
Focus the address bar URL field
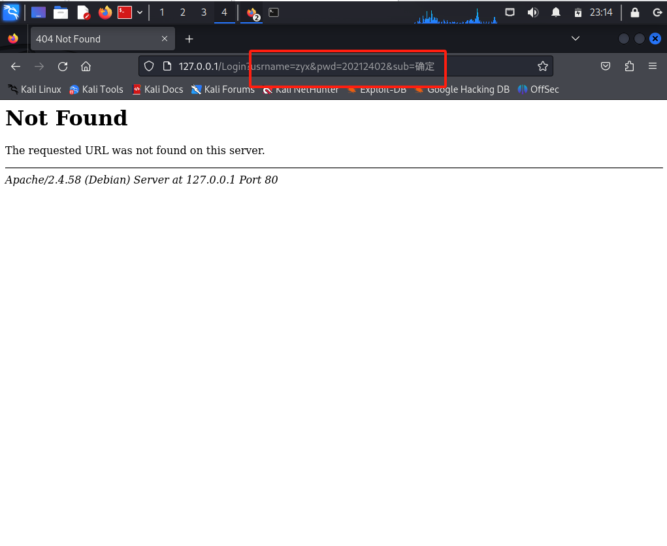tap(346, 67)
